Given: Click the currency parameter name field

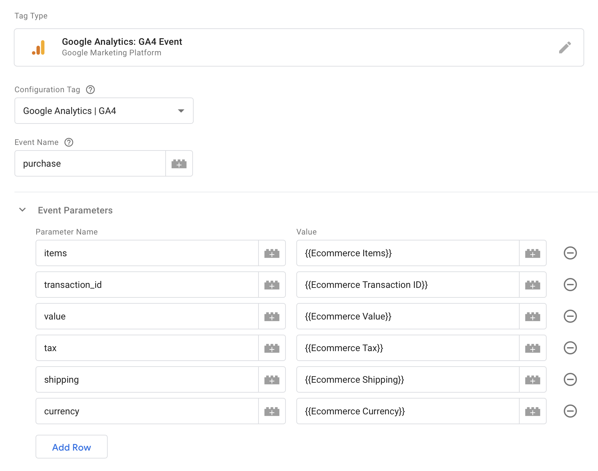Looking at the screenshot, I should (x=147, y=411).
